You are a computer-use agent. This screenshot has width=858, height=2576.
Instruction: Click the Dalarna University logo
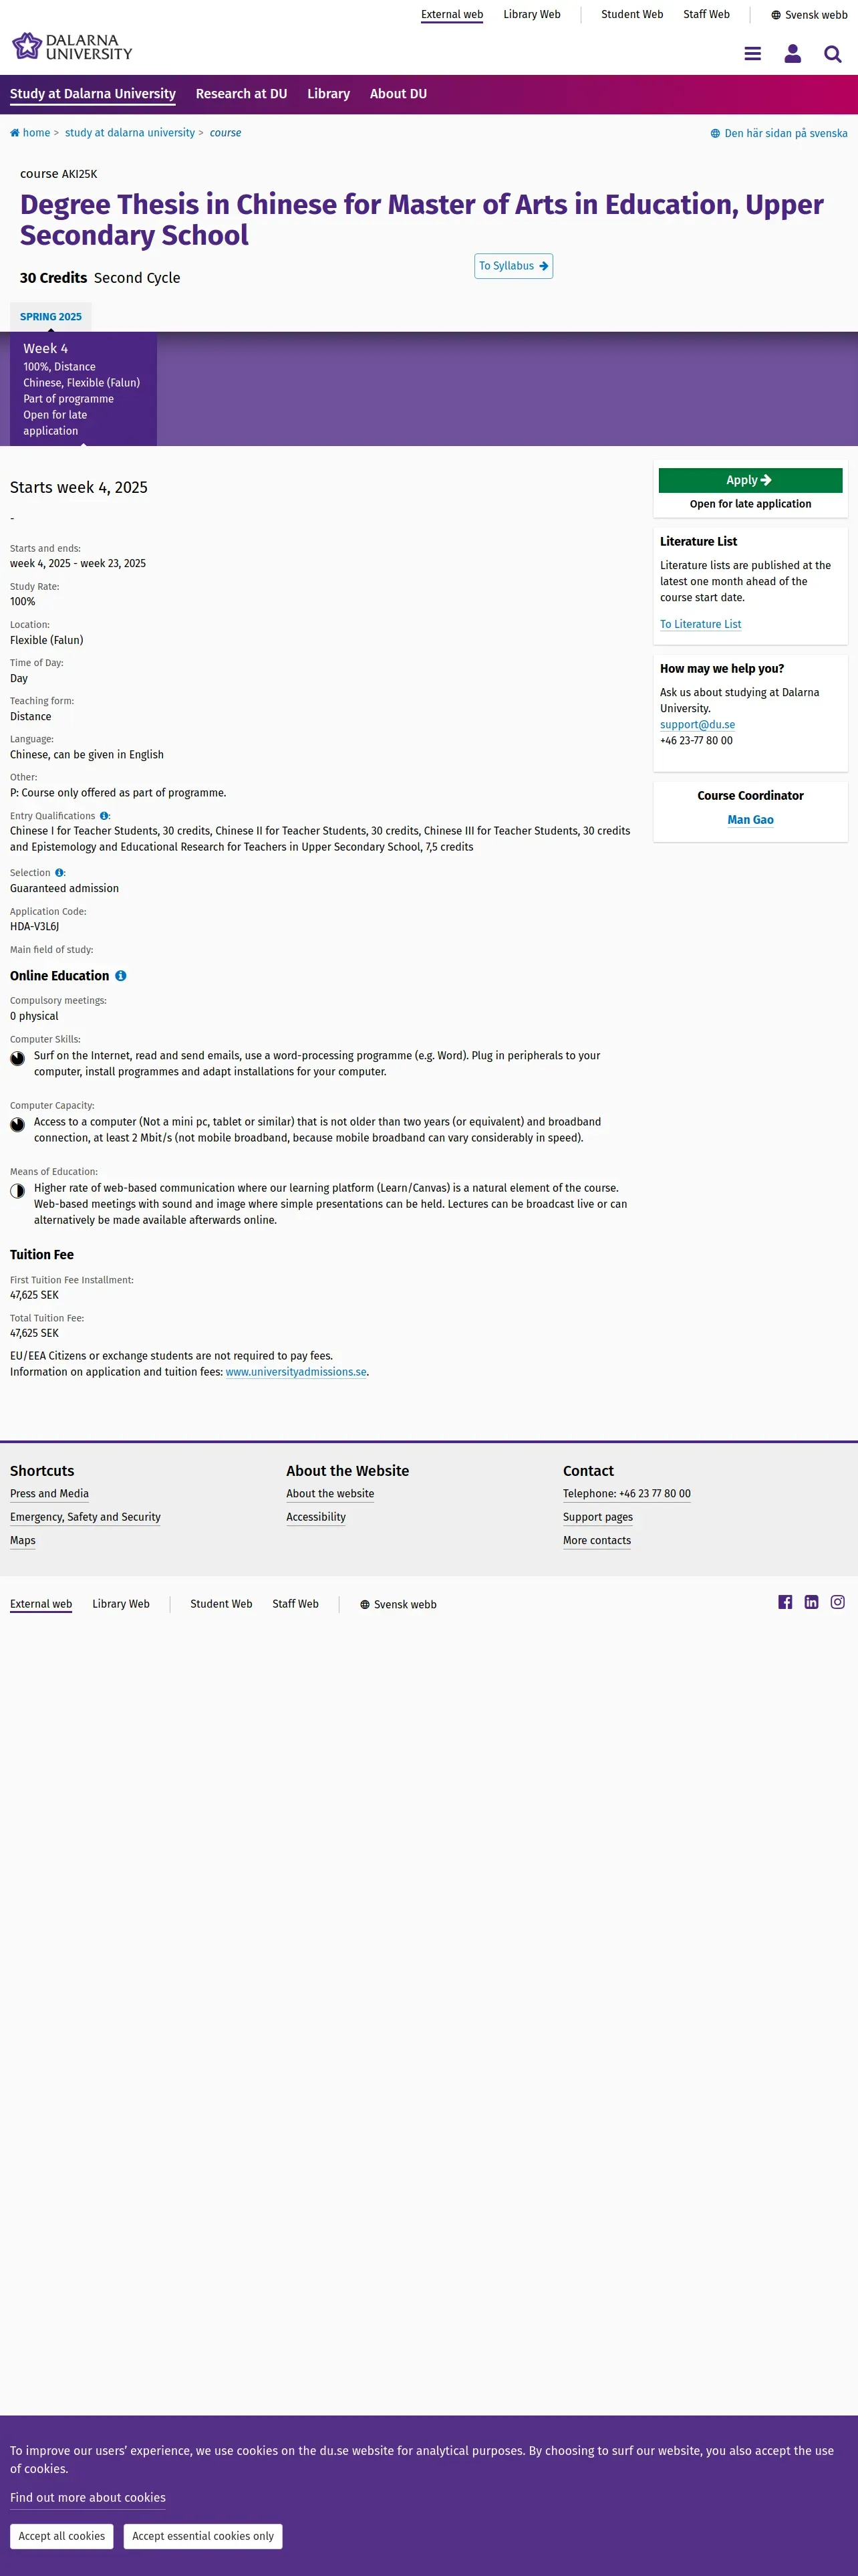coord(72,47)
